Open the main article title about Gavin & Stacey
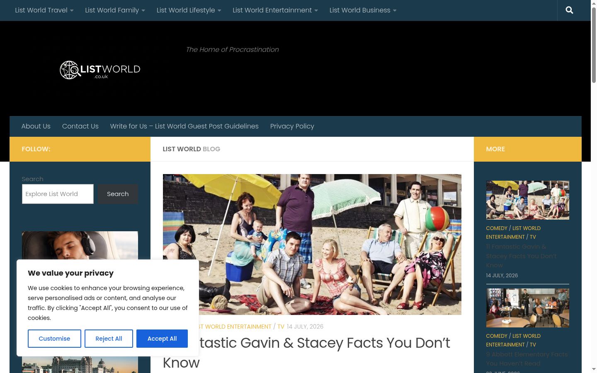Screen dimensions: 597x373 [306, 353]
